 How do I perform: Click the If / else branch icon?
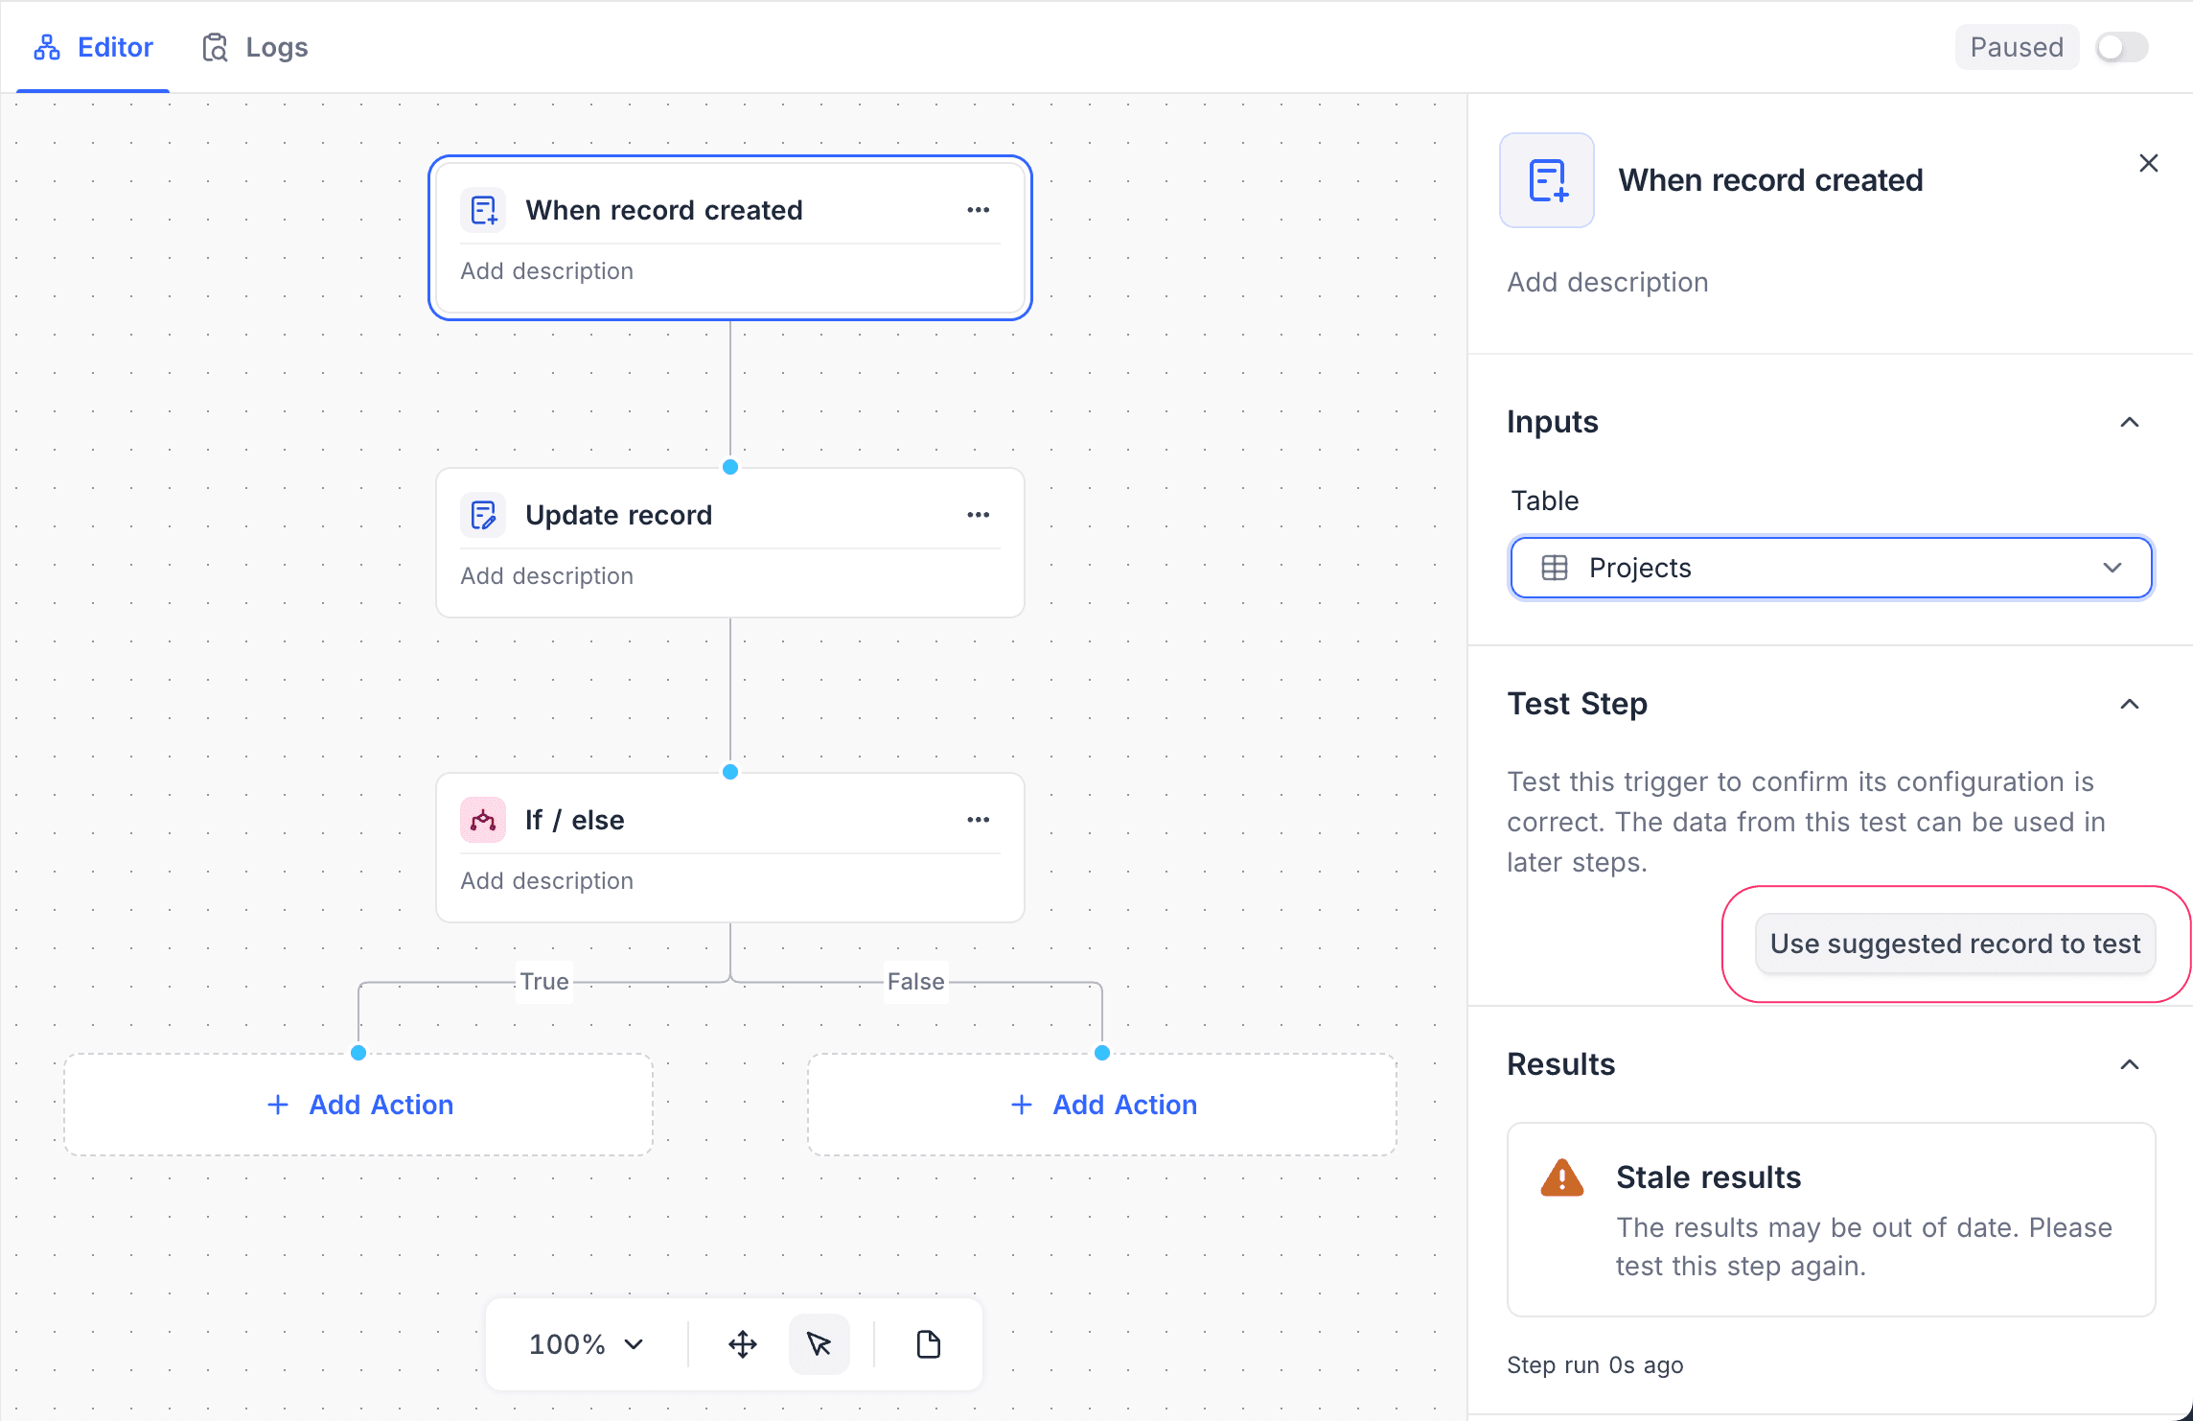pos(484,820)
